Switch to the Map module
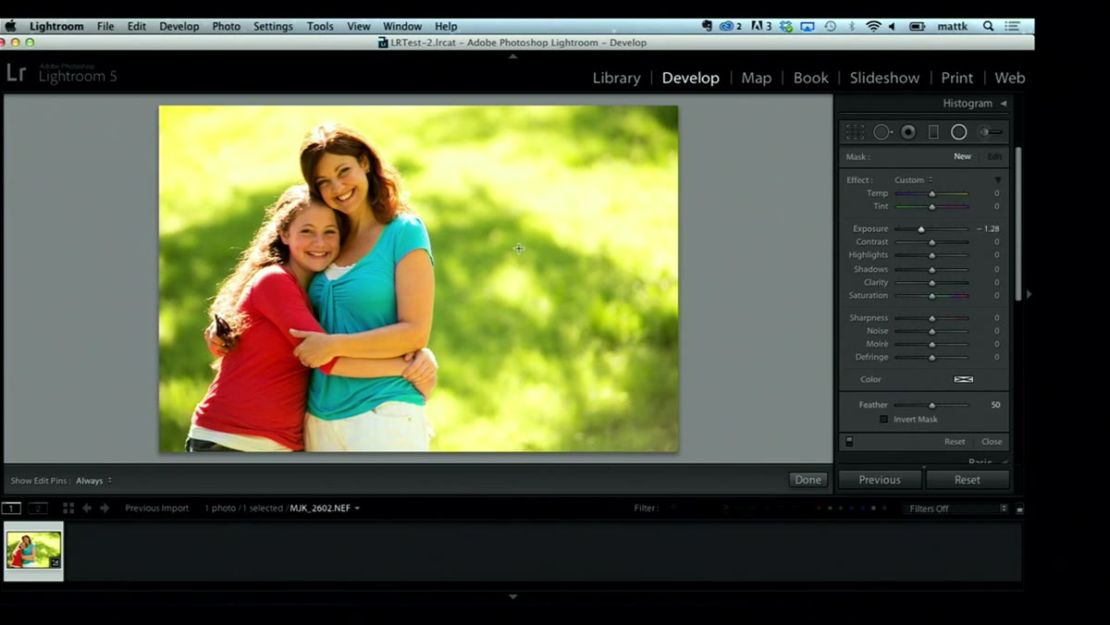The height and width of the screenshot is (625, 1110). (756, 78)
